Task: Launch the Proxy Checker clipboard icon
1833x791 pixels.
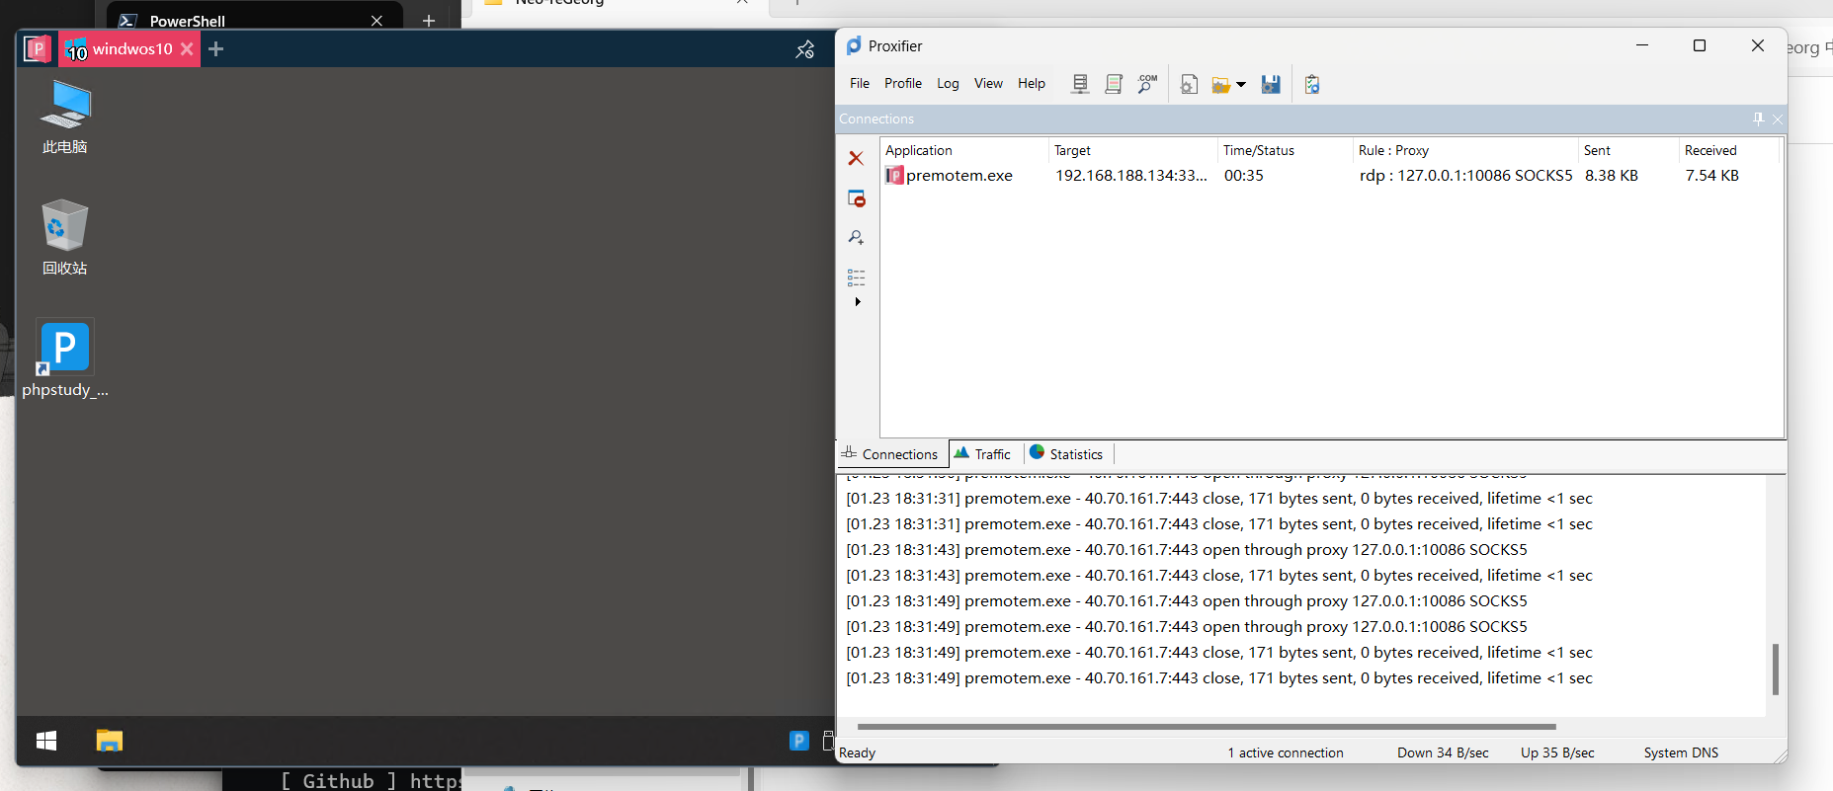Action: (1312, 84)
